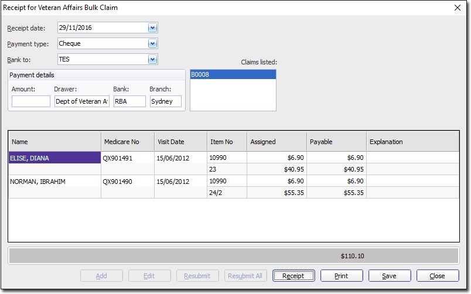This screenshot has width=471, height=294.
Task: Click the Save button
Action: [390, 276]
